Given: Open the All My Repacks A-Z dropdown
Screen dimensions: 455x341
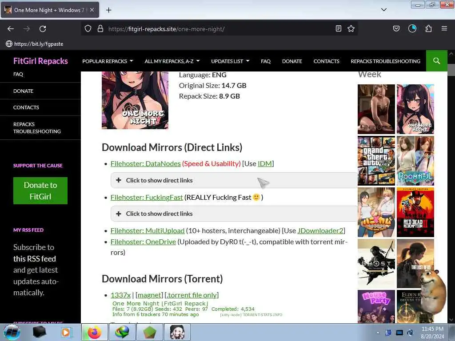Looking at the screenshot, I should (172, 61).
